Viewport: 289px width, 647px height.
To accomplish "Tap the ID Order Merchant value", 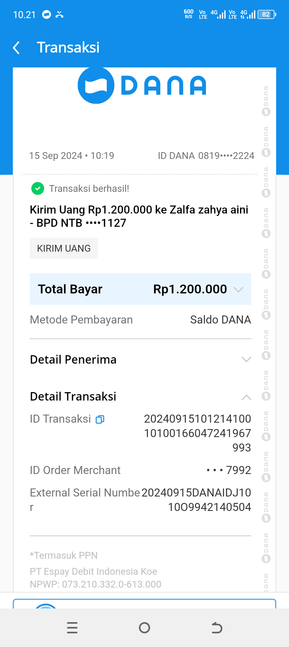I will [229, 470].
